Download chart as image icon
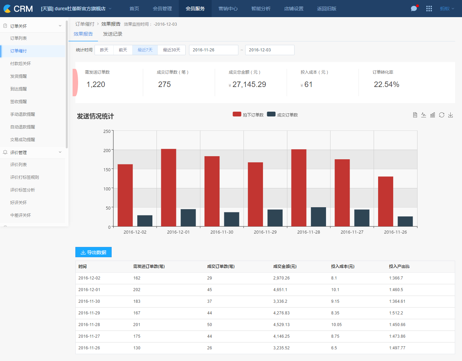The image size is (462, 361). click(x=450, y=115)
